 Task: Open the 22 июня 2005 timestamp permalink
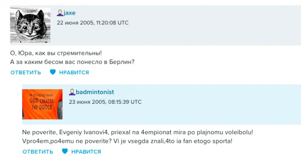(93, 23)
